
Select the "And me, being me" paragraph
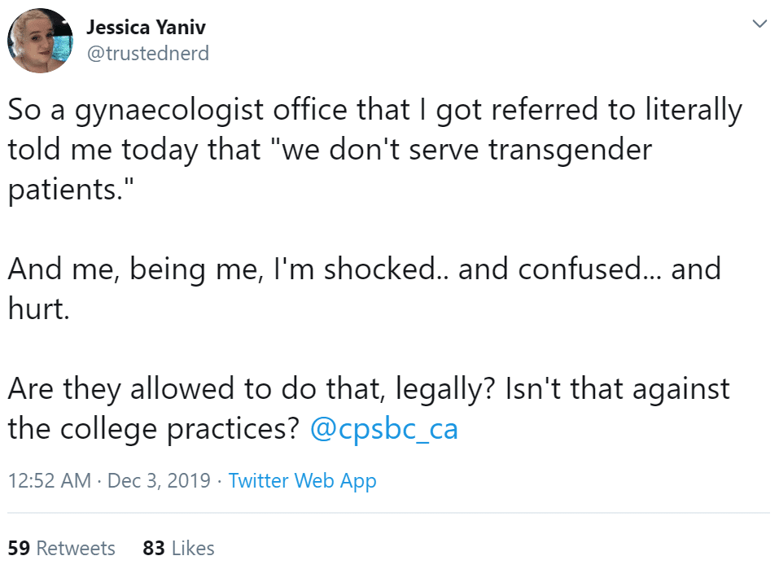coord(364,289)
